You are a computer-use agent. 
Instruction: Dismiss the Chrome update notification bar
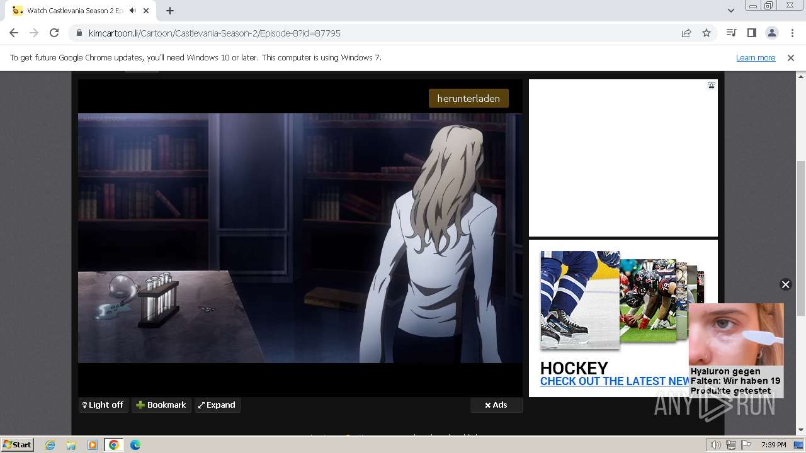pos(791,58)
